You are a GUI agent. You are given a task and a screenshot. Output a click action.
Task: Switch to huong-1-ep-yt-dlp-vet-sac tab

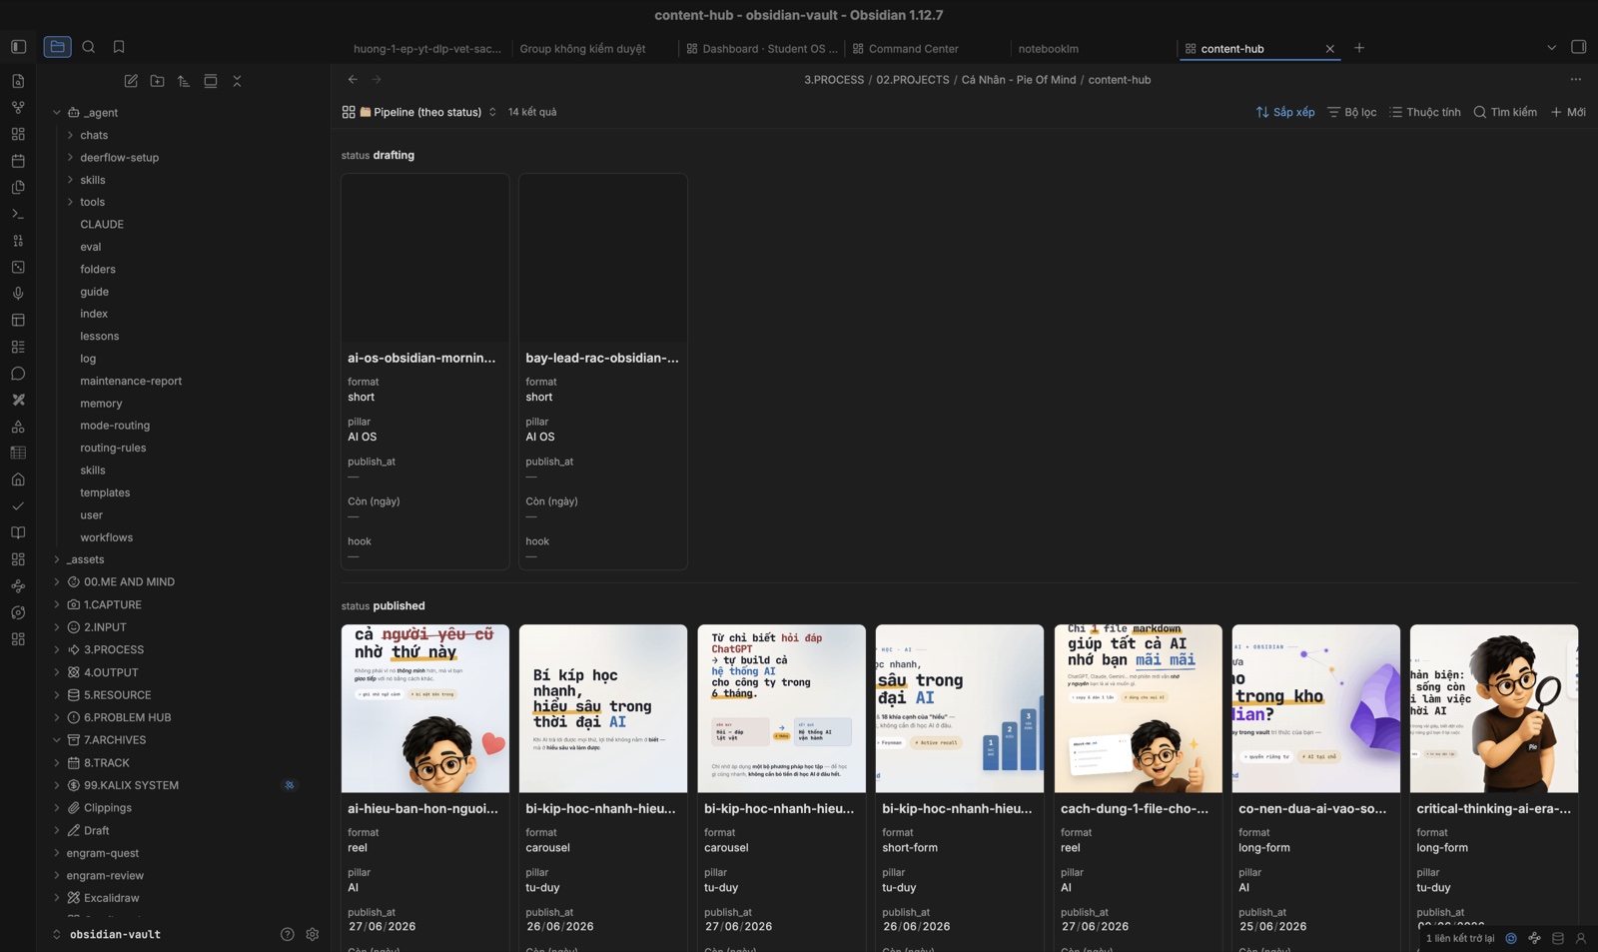point(427,48)
